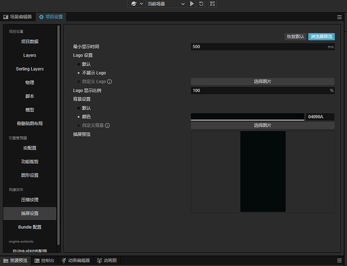
Task: Click the browser preview platform icon
Action: pyautogui.click(x=134, y=4)
